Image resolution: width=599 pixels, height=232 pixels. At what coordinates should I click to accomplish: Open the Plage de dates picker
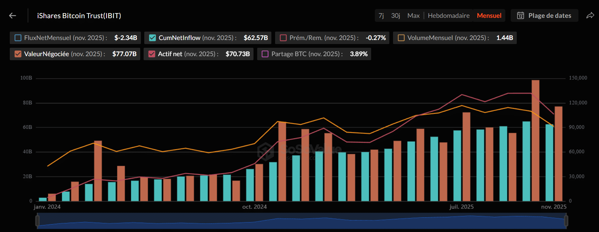pyautogui.click(x=549, y=15)
